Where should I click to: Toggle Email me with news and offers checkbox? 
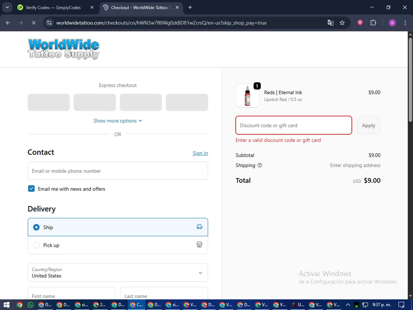tap(31, 189)
